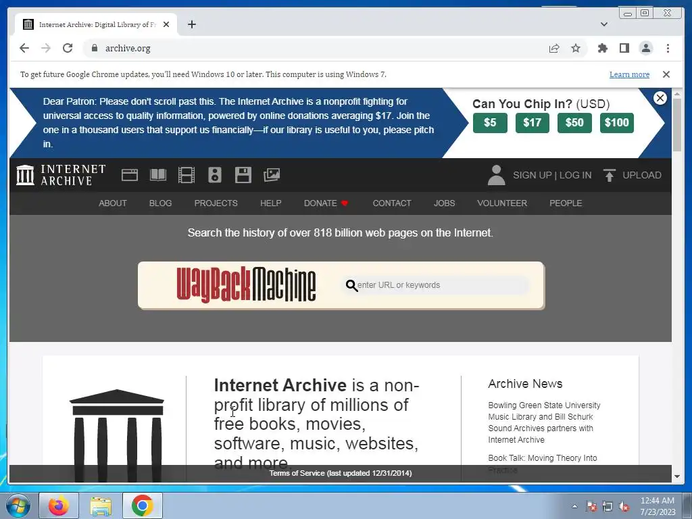Open the Video film-strip icon in the nav
This screenshot has width=692, height=519.
(x=187, y=175)
